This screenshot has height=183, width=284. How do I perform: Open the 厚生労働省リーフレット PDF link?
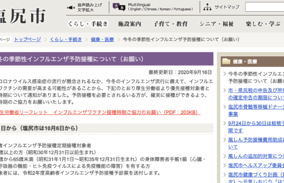pos(100,112)
